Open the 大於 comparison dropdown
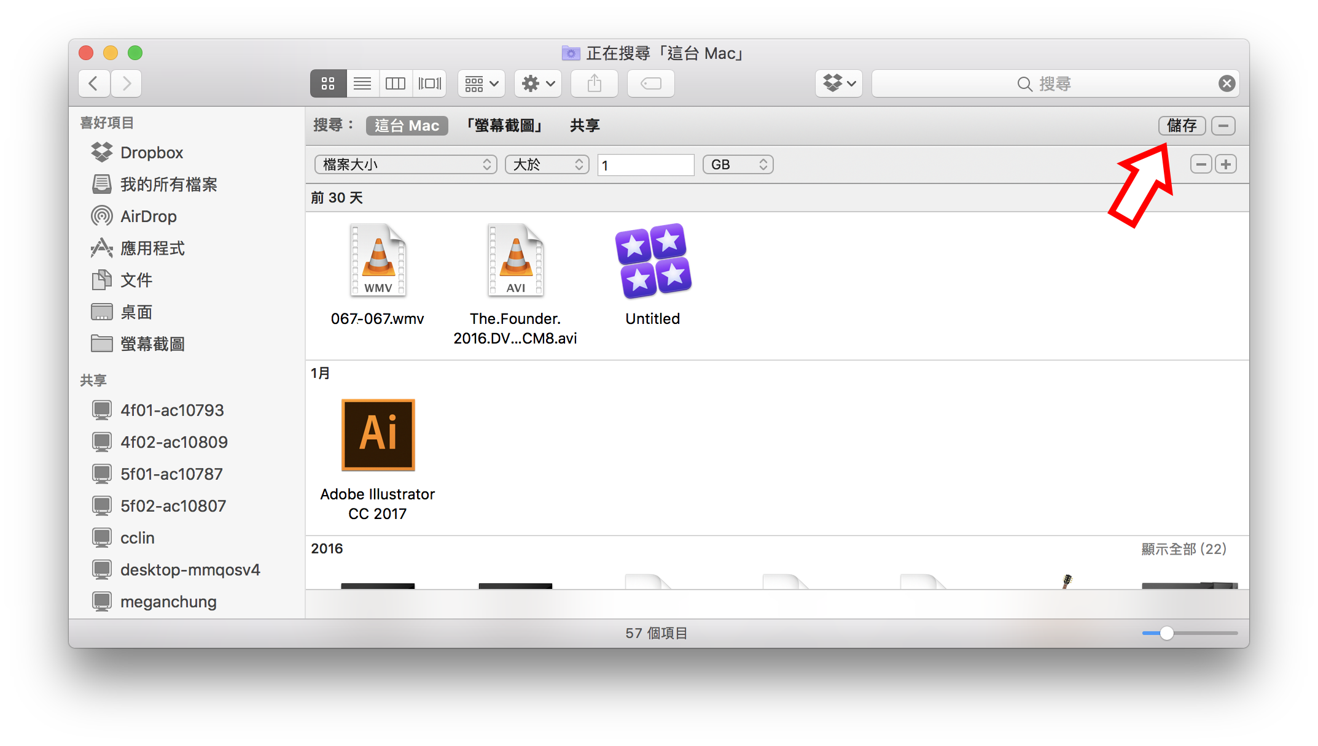This screenshot has width=1318, height=746. (x=547, y=164)
